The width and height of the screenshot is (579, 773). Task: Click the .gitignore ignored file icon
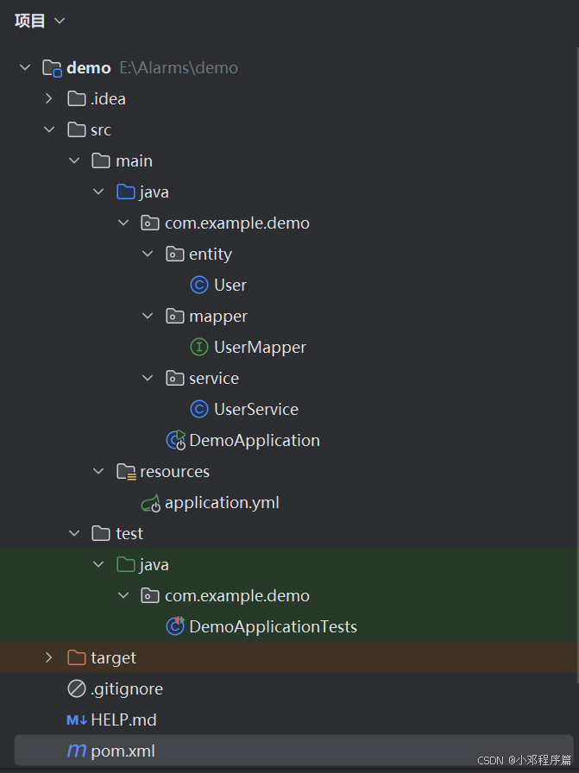77,688
